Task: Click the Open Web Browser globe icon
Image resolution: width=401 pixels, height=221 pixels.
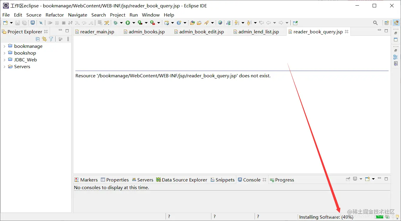Action: coord(220,23)
